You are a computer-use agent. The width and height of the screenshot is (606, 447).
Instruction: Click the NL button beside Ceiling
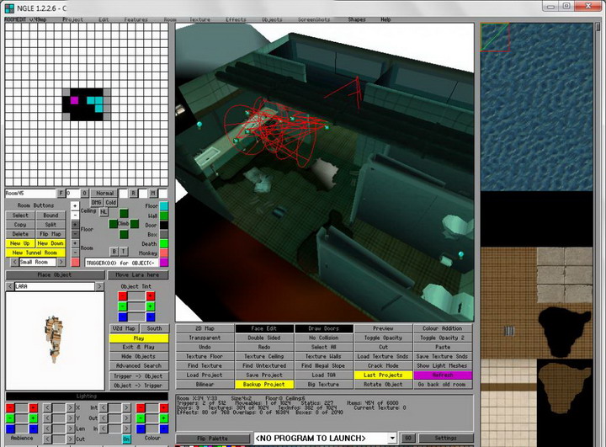104,211
